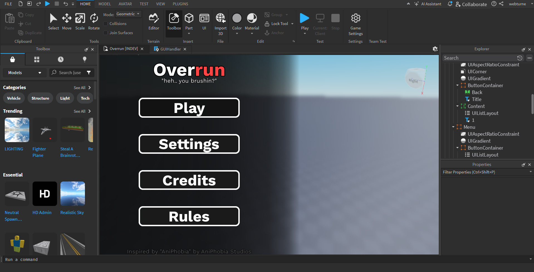
Task: Select the Move tool
Action: (67, 22)
